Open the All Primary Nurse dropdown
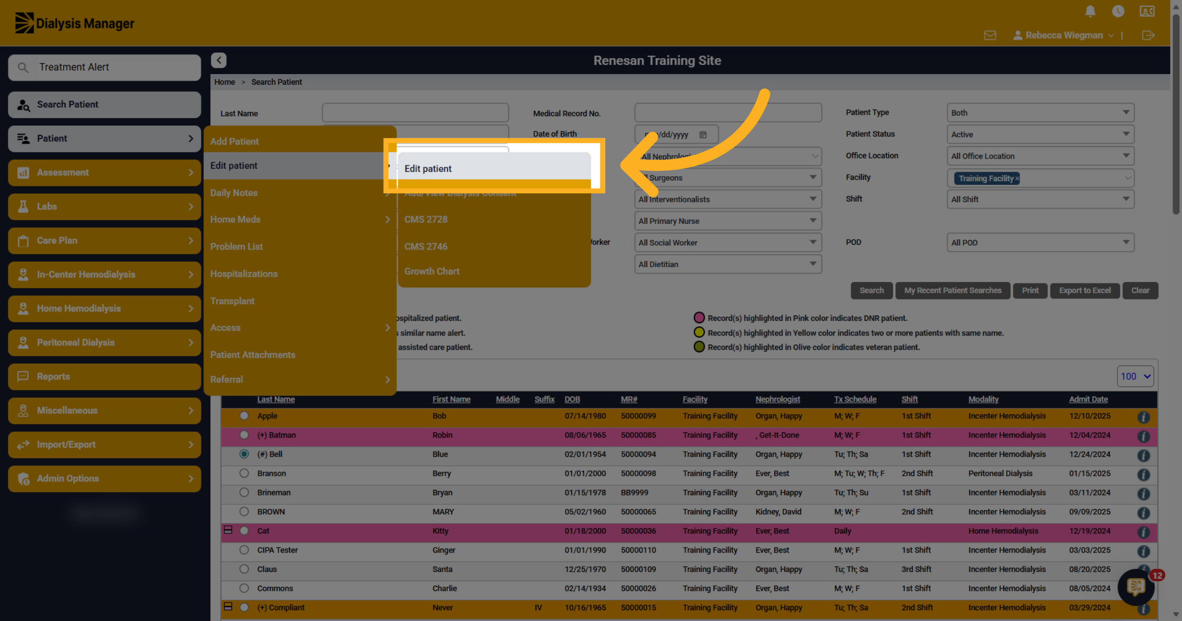 click(x=728, y=221)
